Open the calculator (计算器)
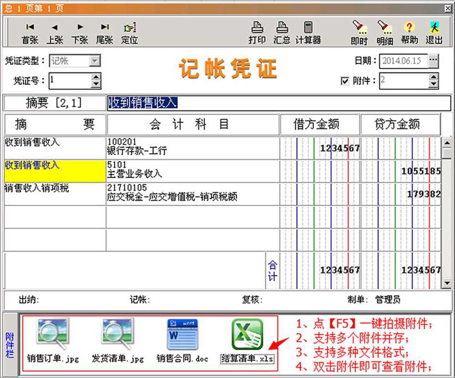The image size is (455, 378). (x=308, y=33)
